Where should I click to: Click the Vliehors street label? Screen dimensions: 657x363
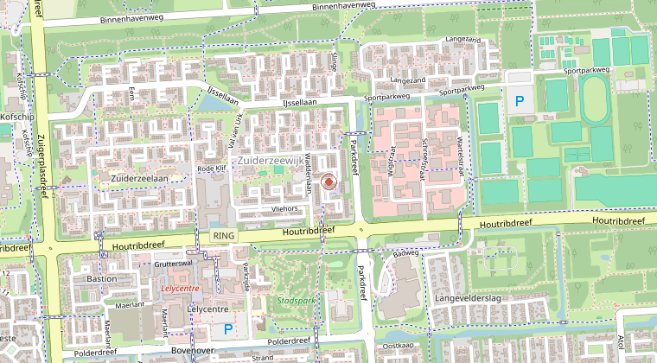tap(284, 209)
